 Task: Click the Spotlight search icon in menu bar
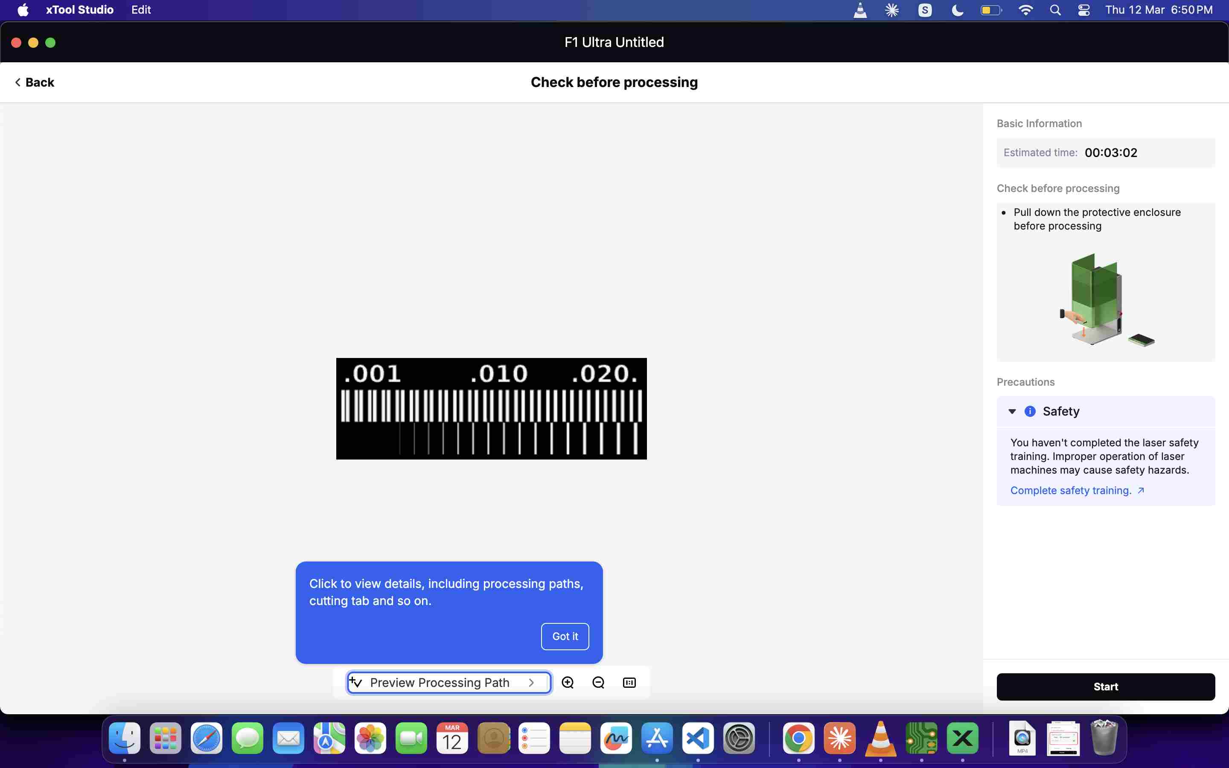pos(1055,10)
